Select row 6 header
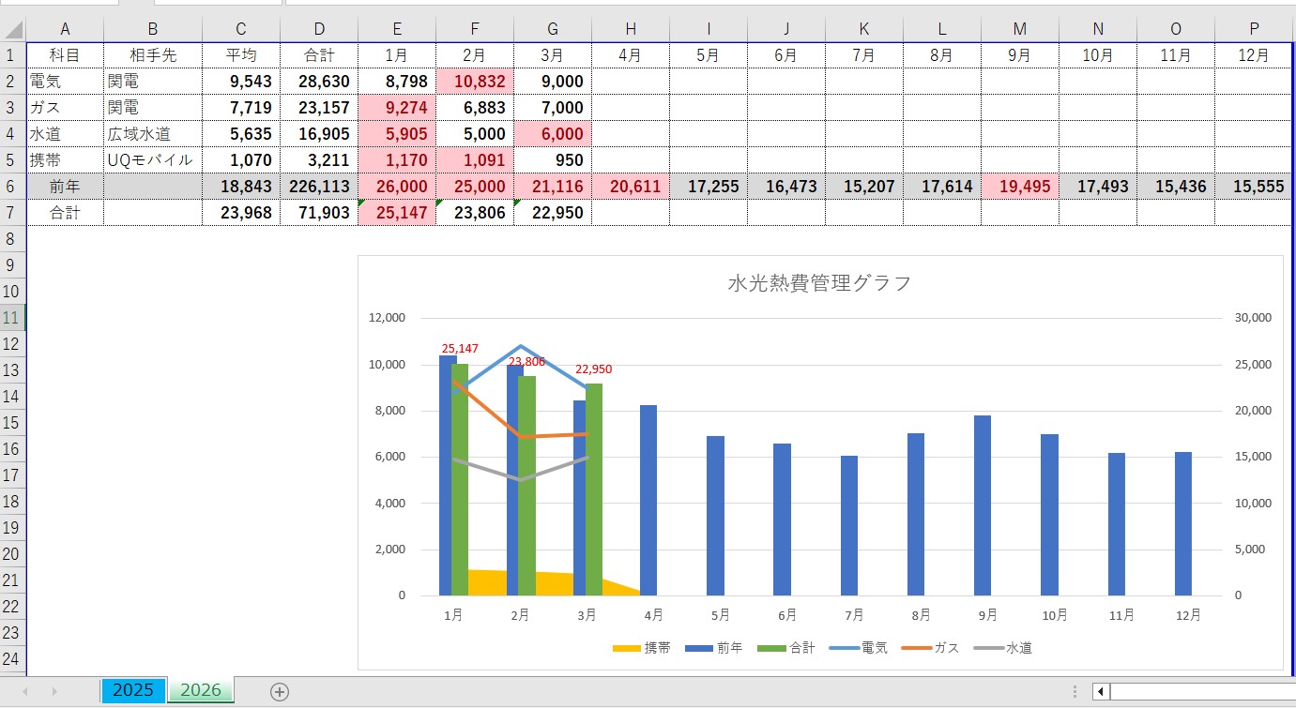This screenshot has width=1296, height=708. [x=13, y=187]
